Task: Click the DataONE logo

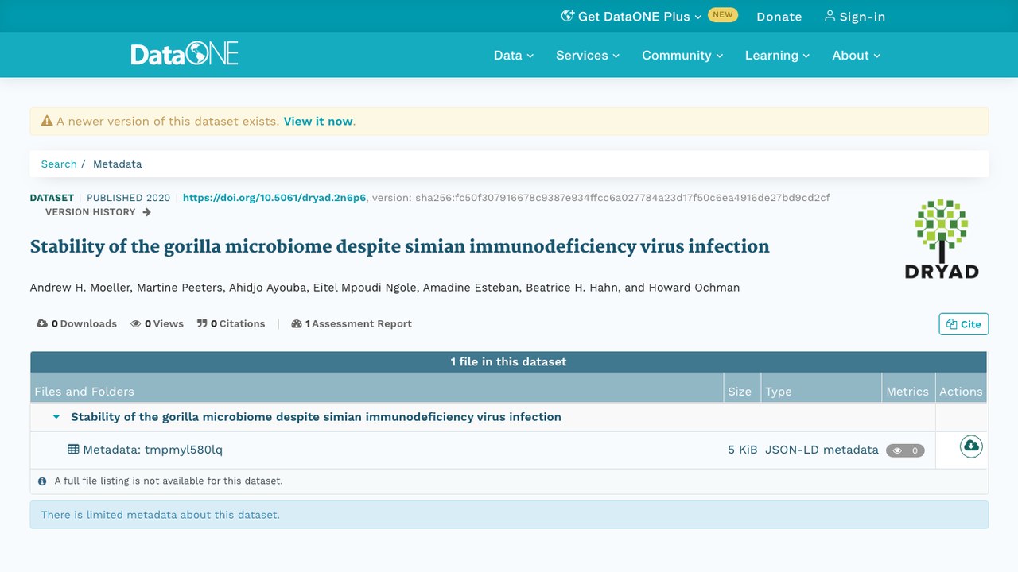Action: click(x=185, y=55)
